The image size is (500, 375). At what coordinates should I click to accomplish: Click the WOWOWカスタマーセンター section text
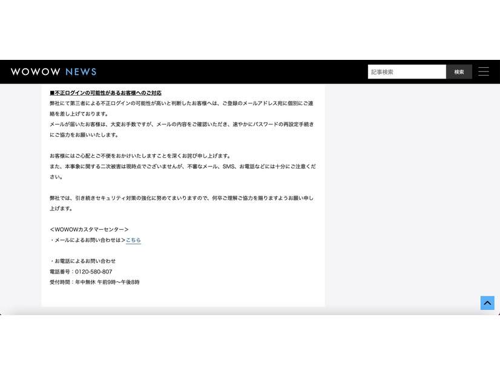click(89, 229)
